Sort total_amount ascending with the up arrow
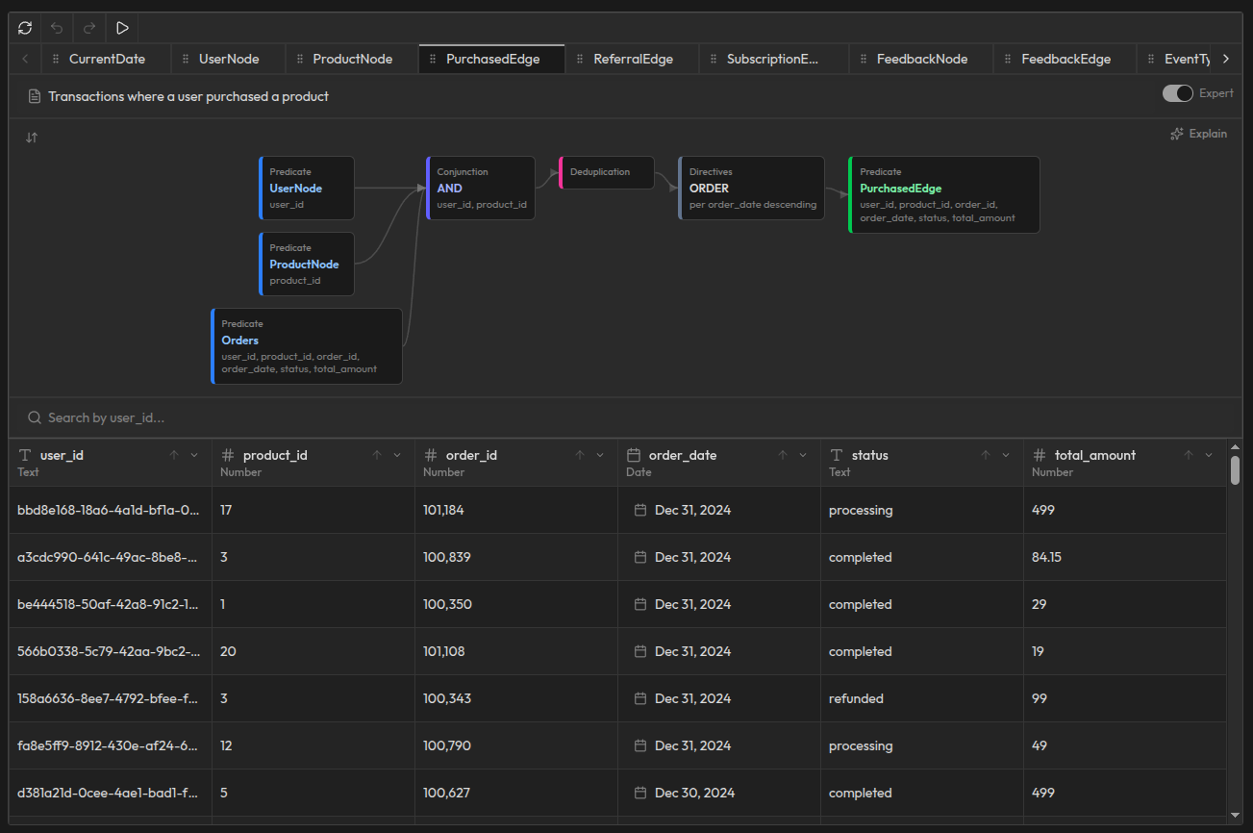 1189,454
